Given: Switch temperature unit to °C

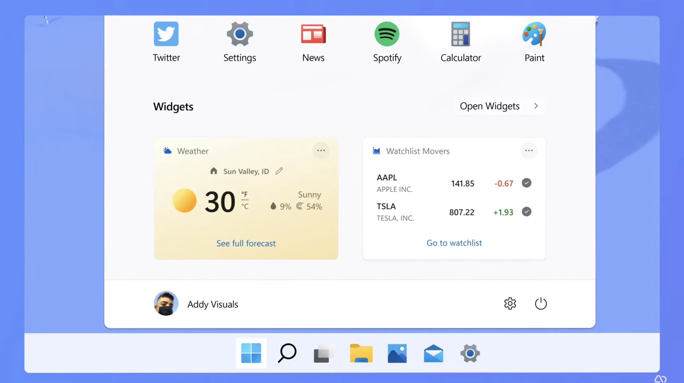Looking at the screenshot, I should 245,206.
